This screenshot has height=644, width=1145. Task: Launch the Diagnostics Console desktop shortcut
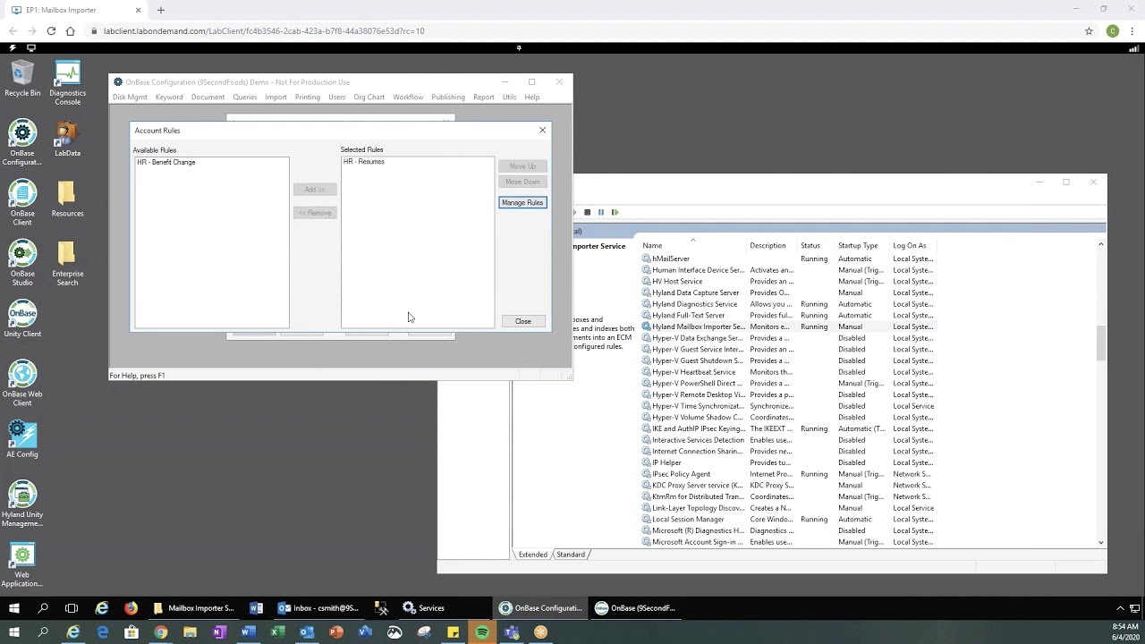point(67,83)
